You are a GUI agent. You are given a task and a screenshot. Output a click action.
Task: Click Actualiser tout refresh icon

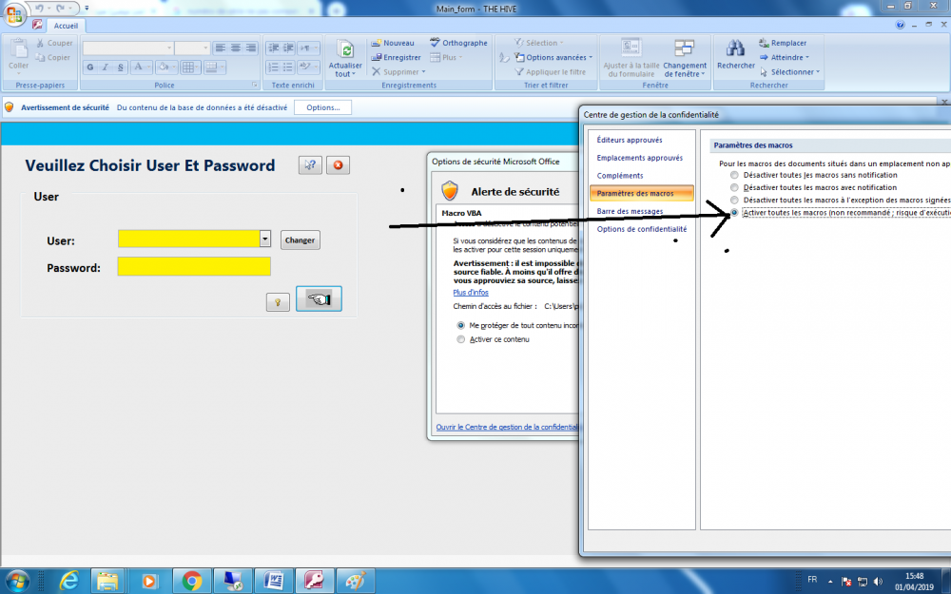click(345, 49)
